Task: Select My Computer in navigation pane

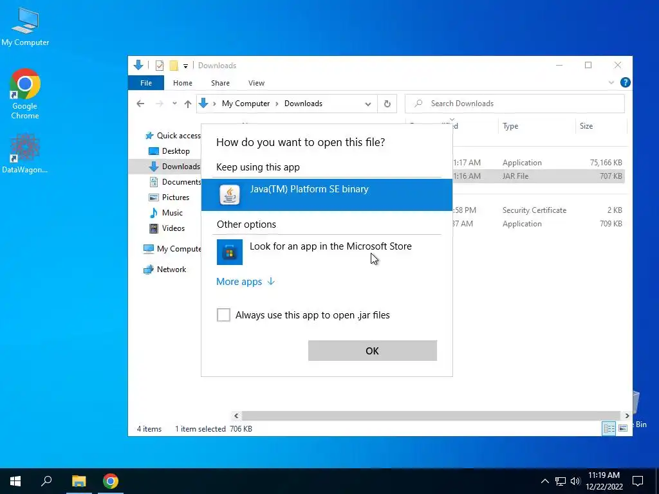Action: click(x=172, y=249)
